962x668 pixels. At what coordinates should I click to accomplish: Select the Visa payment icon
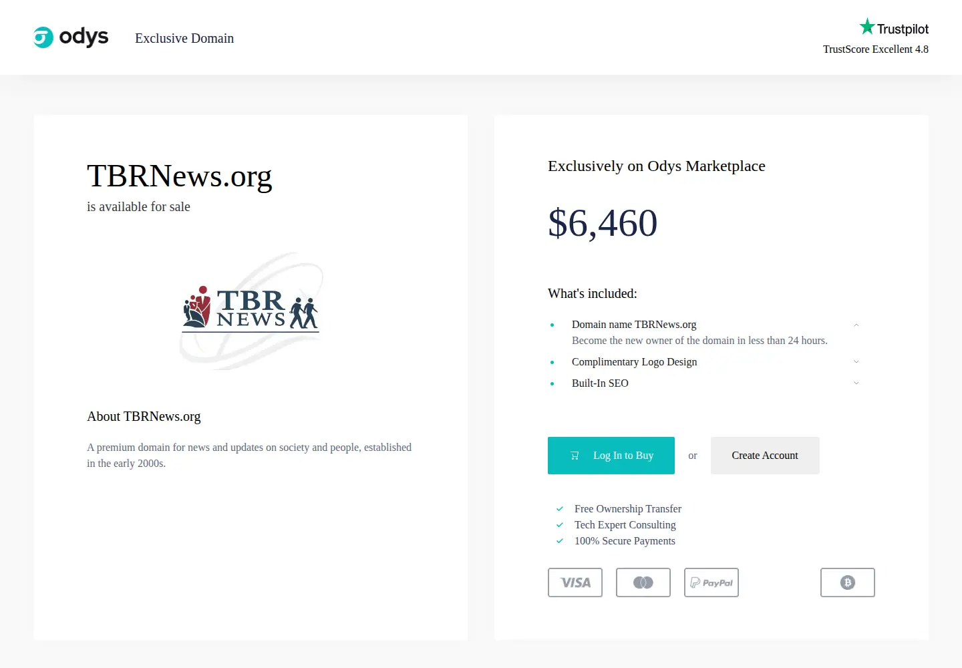tap(575, 582)
